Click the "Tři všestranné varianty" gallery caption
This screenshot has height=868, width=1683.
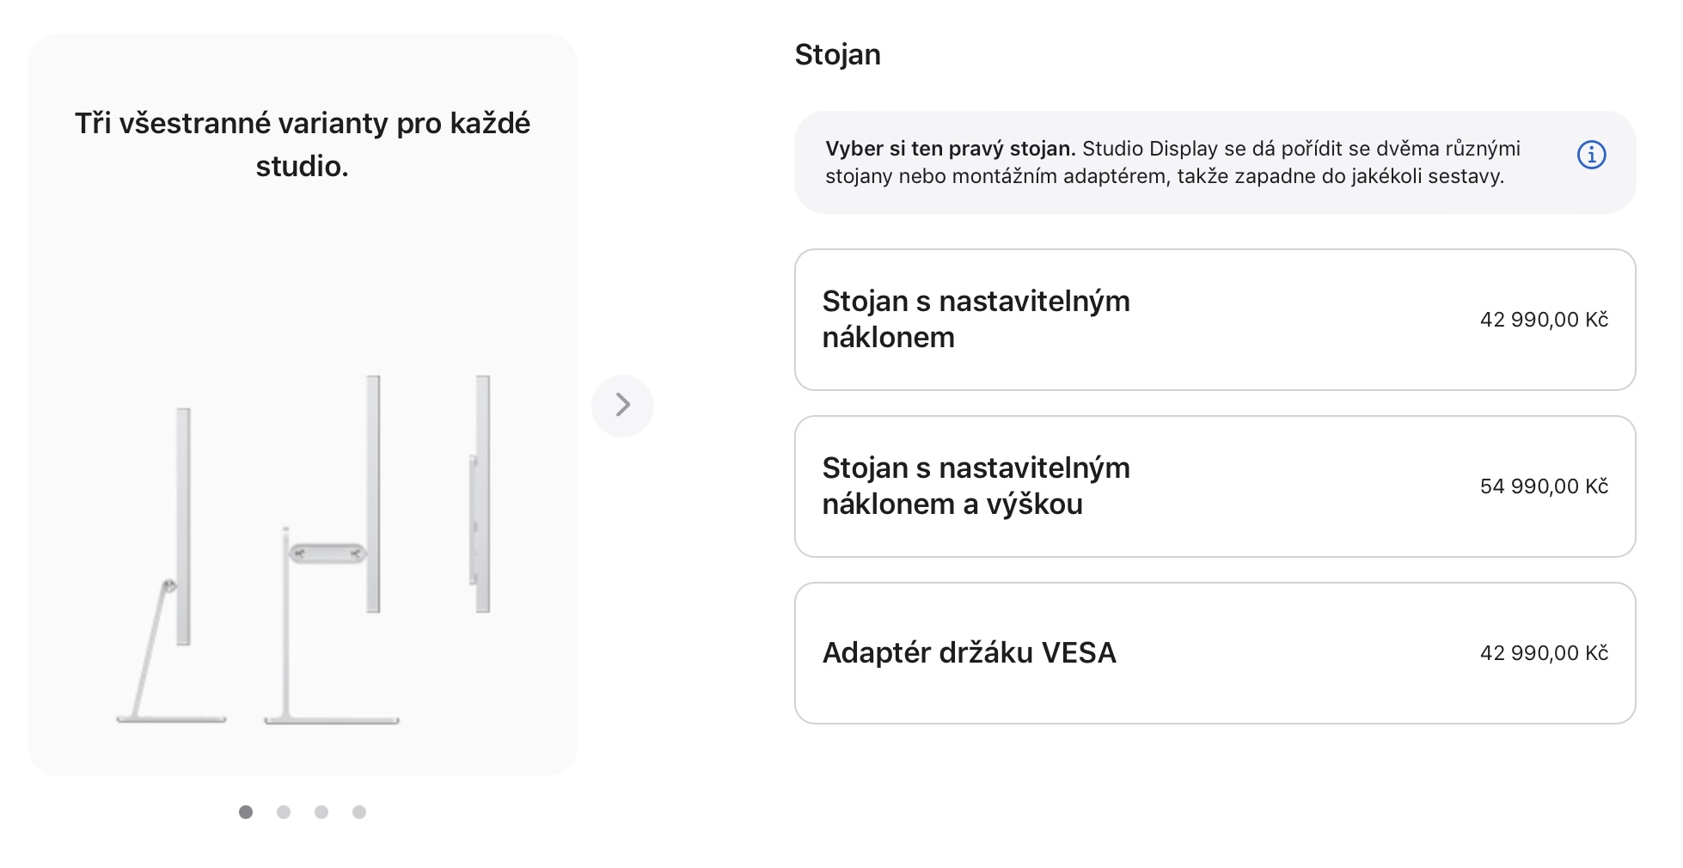pyautogui.click(x=302, y=125)
